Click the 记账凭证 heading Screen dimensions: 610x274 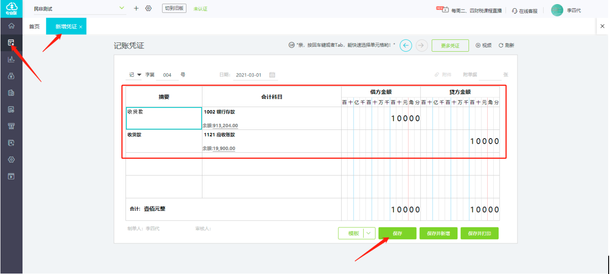(129, 46)
